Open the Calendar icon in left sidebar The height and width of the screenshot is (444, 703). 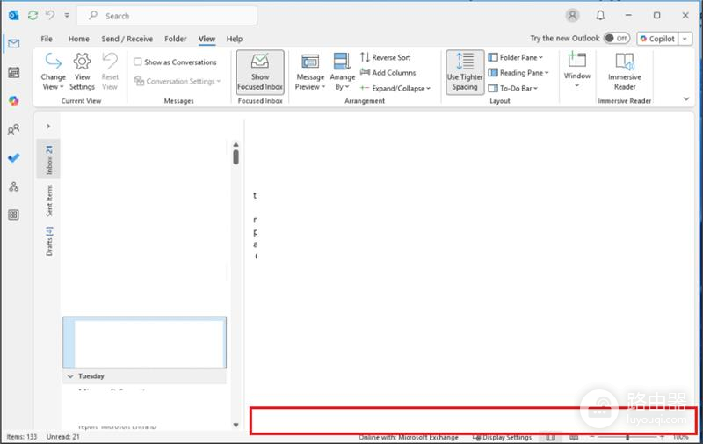pos(14,72)
